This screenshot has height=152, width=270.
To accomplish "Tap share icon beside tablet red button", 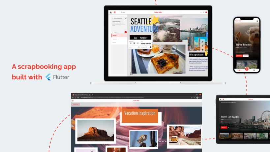I will [229, 127].
